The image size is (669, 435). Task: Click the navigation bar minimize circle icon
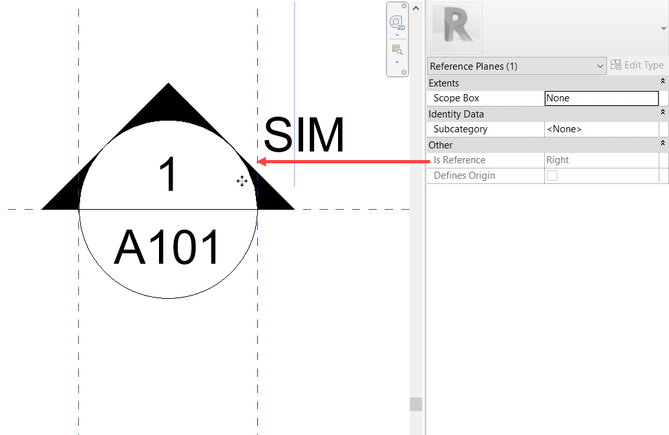pyautogui.click(x=404, y=72)
